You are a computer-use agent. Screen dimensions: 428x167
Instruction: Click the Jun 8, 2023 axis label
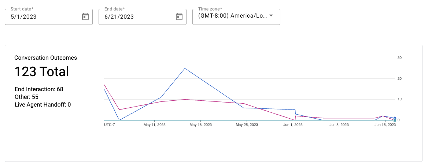click(x=339, y=125)
